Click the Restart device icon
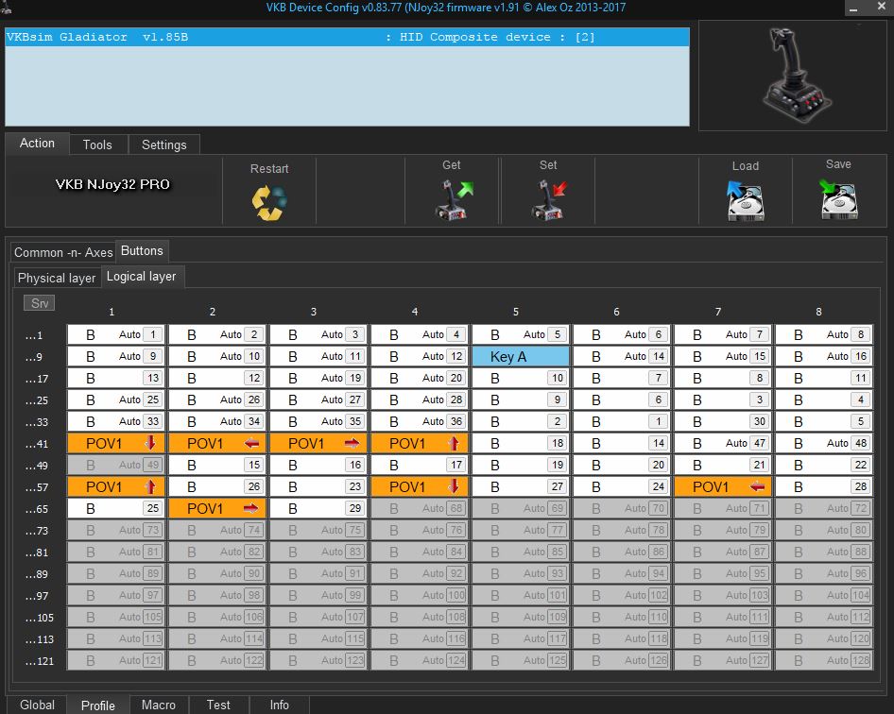Screen dimensions: 894x714 269,203
